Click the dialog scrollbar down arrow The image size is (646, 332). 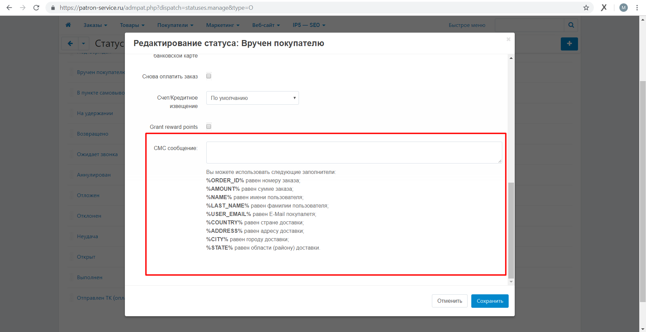coord(511,282)
